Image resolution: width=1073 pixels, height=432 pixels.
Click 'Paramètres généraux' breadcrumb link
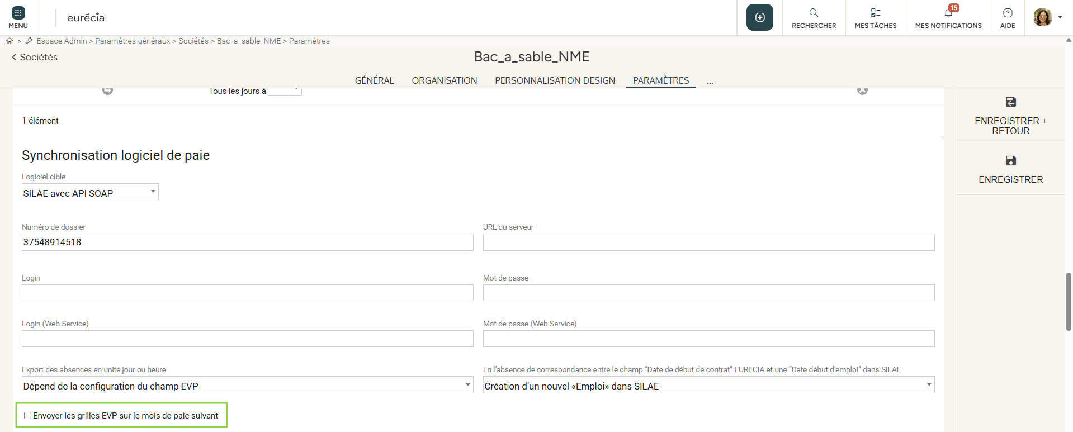(x=133, y=41)
